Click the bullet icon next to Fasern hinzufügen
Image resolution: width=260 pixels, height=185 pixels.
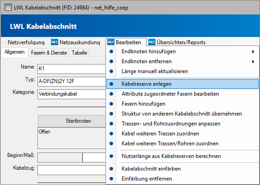tap(111, 104)
